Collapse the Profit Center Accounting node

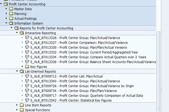pyautogui.click(x=1, y=4)
